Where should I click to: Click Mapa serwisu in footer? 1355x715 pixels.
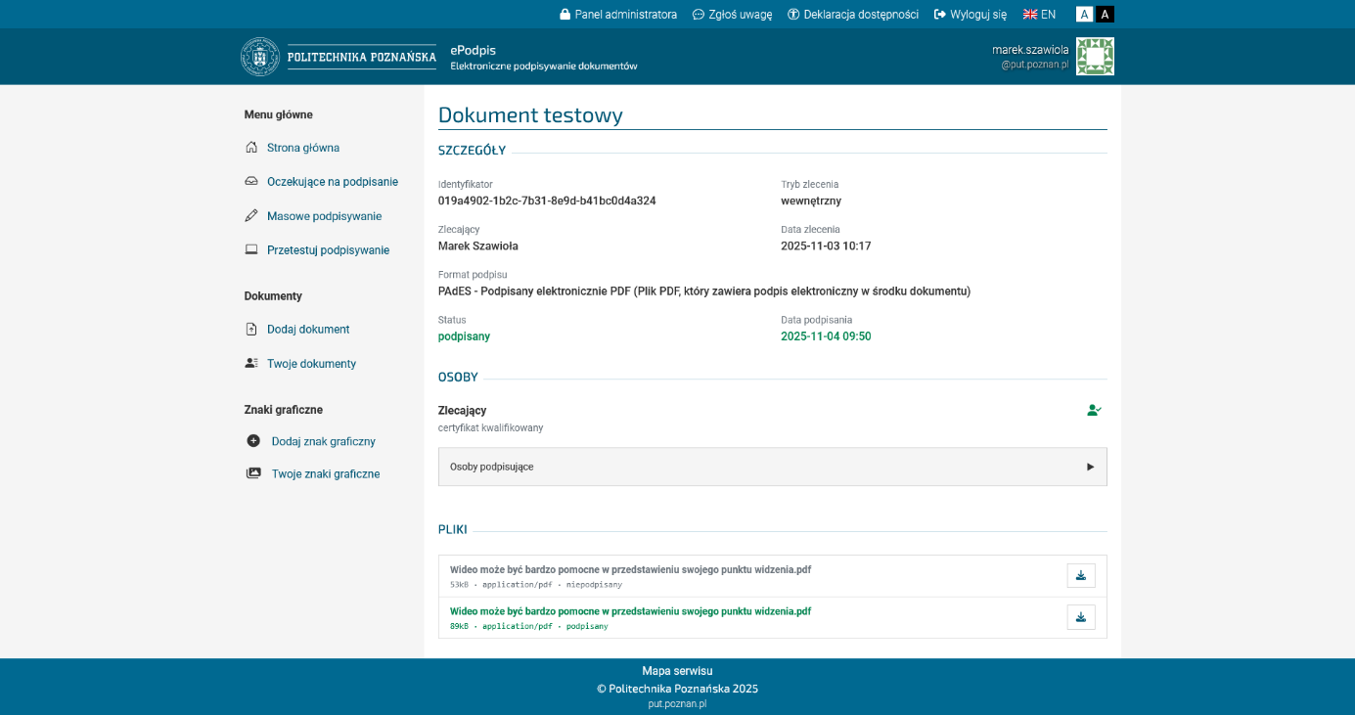tap(677, 671)
